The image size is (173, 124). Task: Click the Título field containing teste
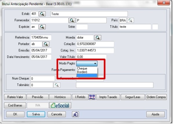(135, 27)
